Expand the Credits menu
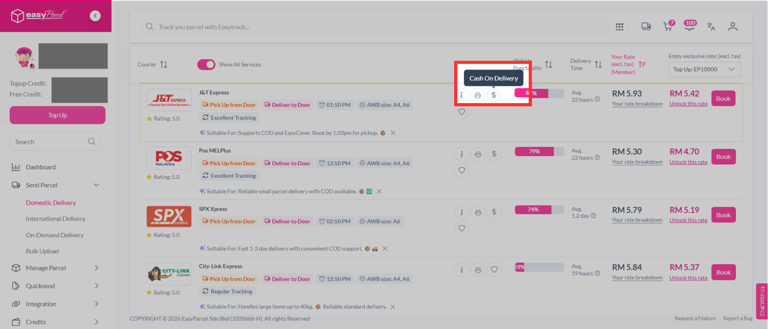Screen dimensions: 768x329 click(96, 322)
